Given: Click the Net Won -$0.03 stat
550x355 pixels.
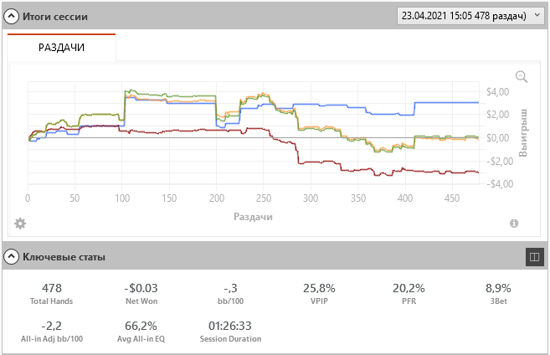Looking at the screenshot, I should 141,294.
